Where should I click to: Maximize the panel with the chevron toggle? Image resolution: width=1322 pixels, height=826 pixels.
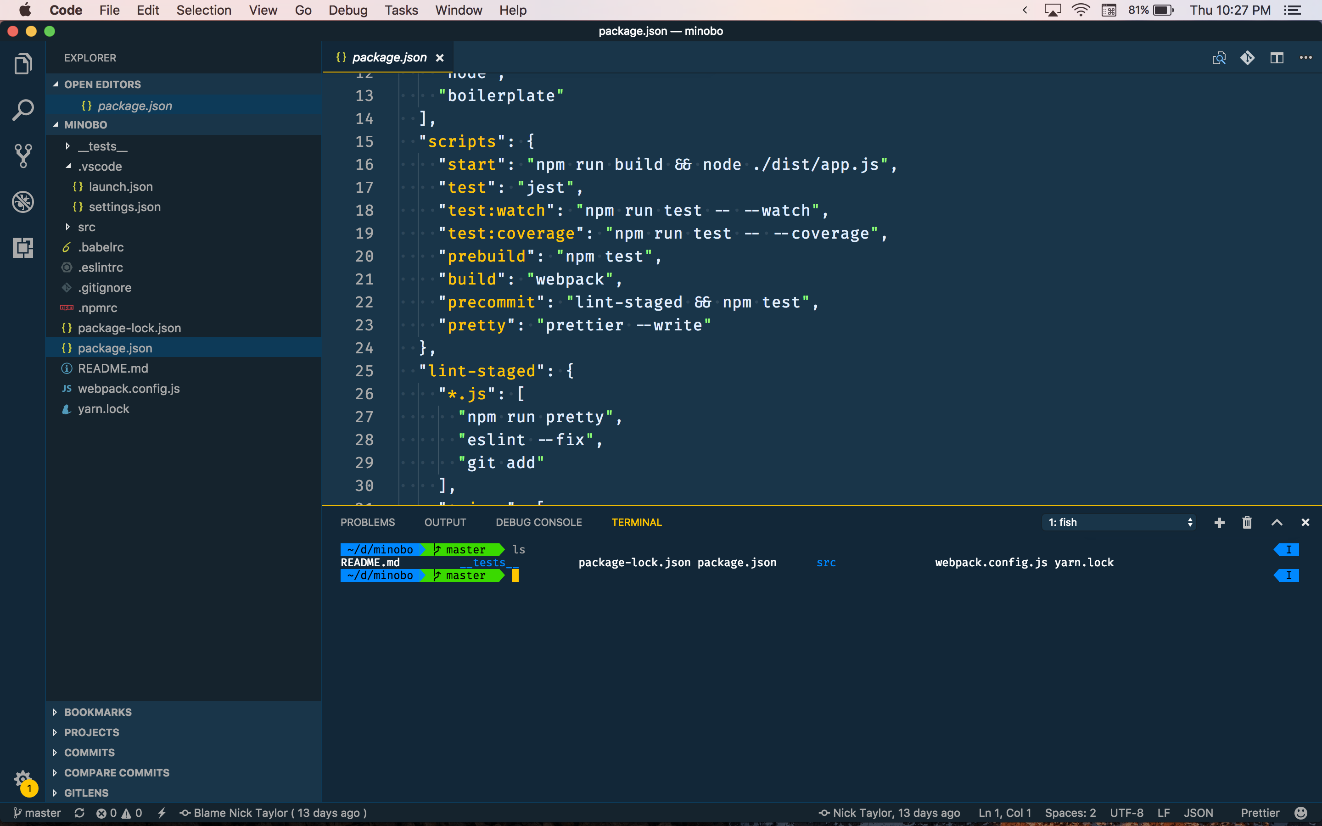tap(1277, 522)
